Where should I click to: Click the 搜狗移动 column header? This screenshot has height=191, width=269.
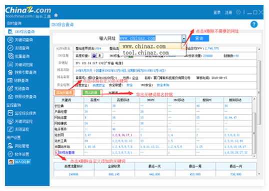click(x=238, y=100)
